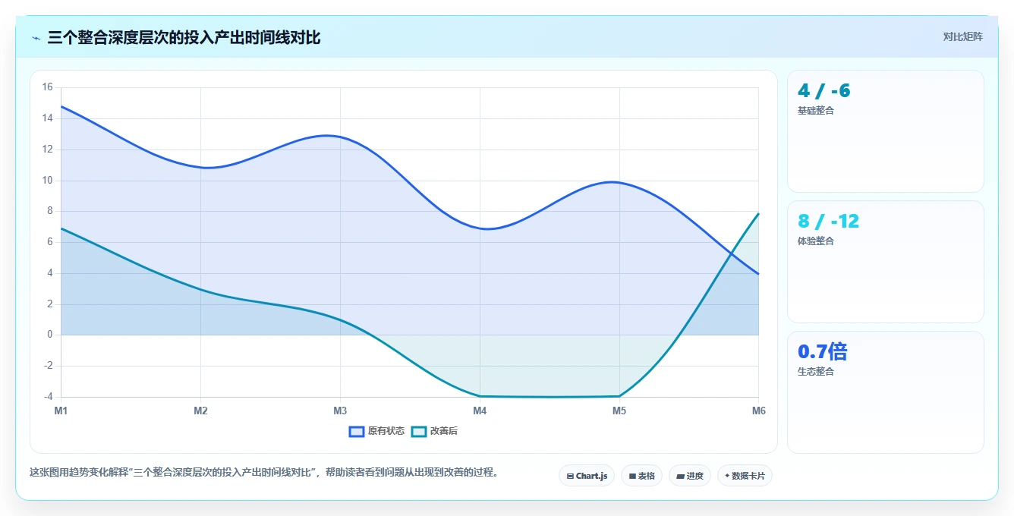The image size is (1014, 516).
Task: Click the M3 axis label
Action: (x=340, y=411)
